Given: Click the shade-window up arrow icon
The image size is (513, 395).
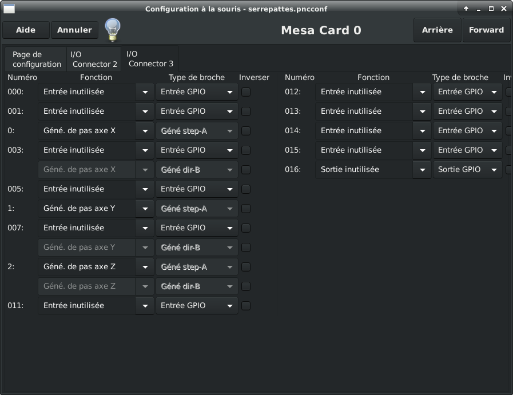Looking at the screenshot, I should pos(466,9).
